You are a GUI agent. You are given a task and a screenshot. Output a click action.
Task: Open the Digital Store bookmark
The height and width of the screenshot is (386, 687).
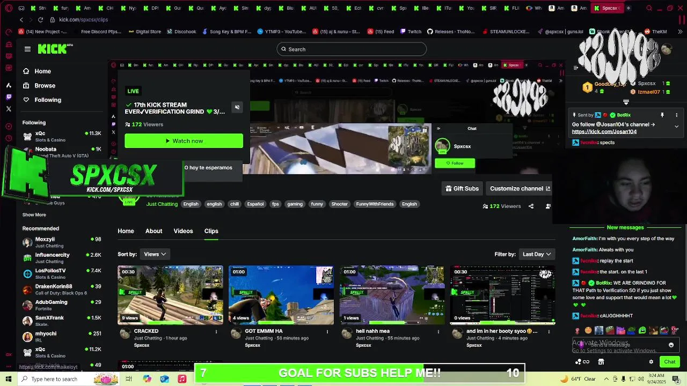tap(145, 32)
